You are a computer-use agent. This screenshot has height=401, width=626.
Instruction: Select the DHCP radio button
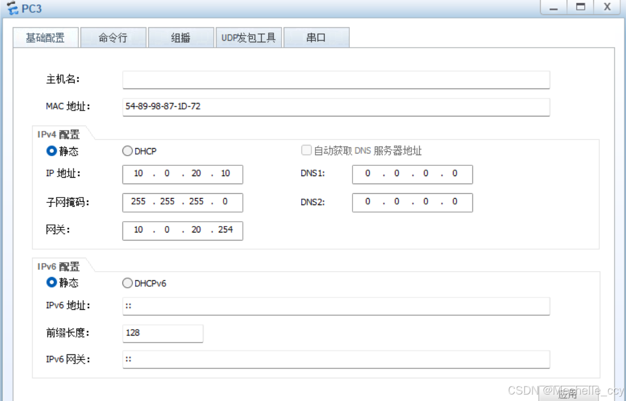[127, 151]
